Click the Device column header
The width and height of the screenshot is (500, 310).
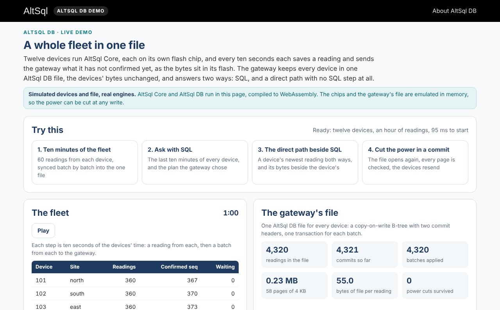[x=44, y=267]
